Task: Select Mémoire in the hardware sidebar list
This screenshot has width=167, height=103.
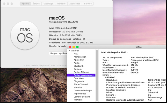Action: (78, 100)
